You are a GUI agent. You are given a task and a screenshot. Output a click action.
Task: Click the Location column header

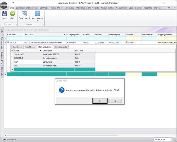coord(133,34)
